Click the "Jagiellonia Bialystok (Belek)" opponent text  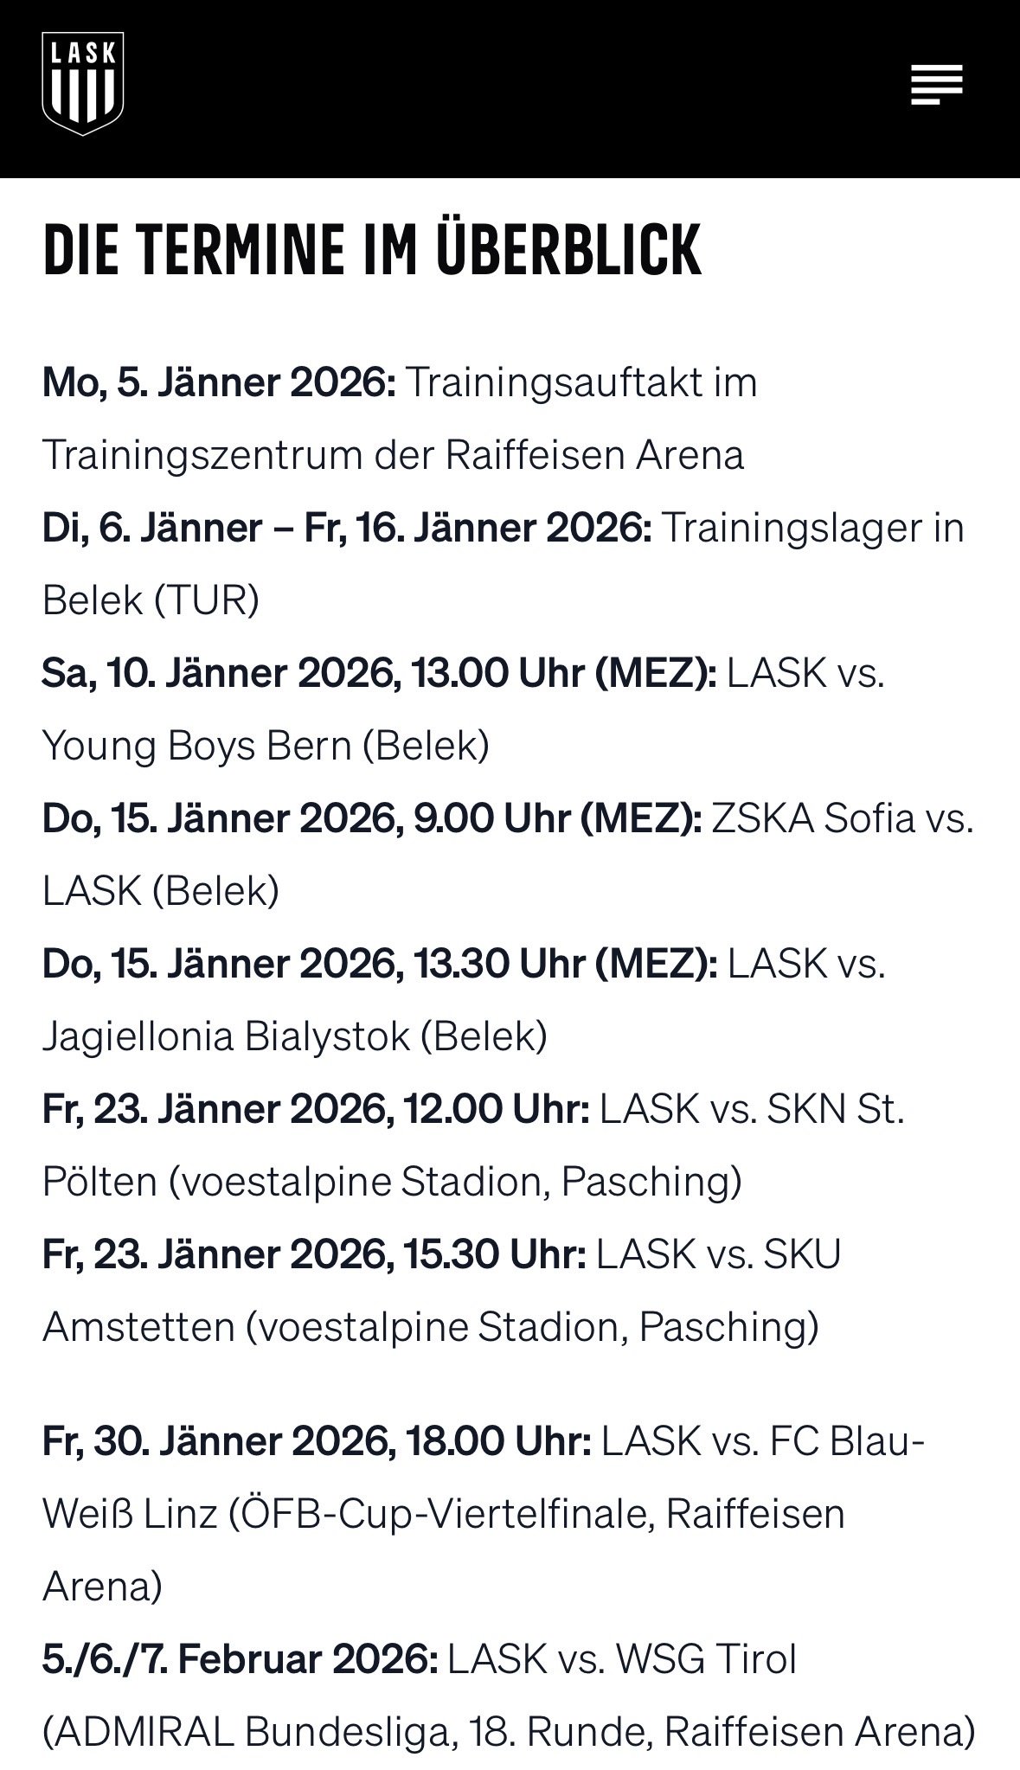(x=294, y=1036)
